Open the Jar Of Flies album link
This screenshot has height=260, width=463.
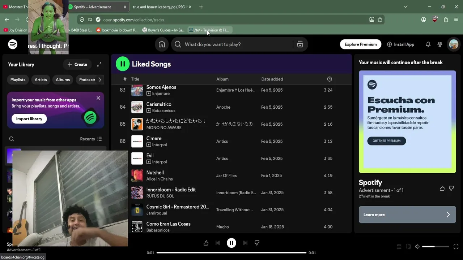(226, 175)
